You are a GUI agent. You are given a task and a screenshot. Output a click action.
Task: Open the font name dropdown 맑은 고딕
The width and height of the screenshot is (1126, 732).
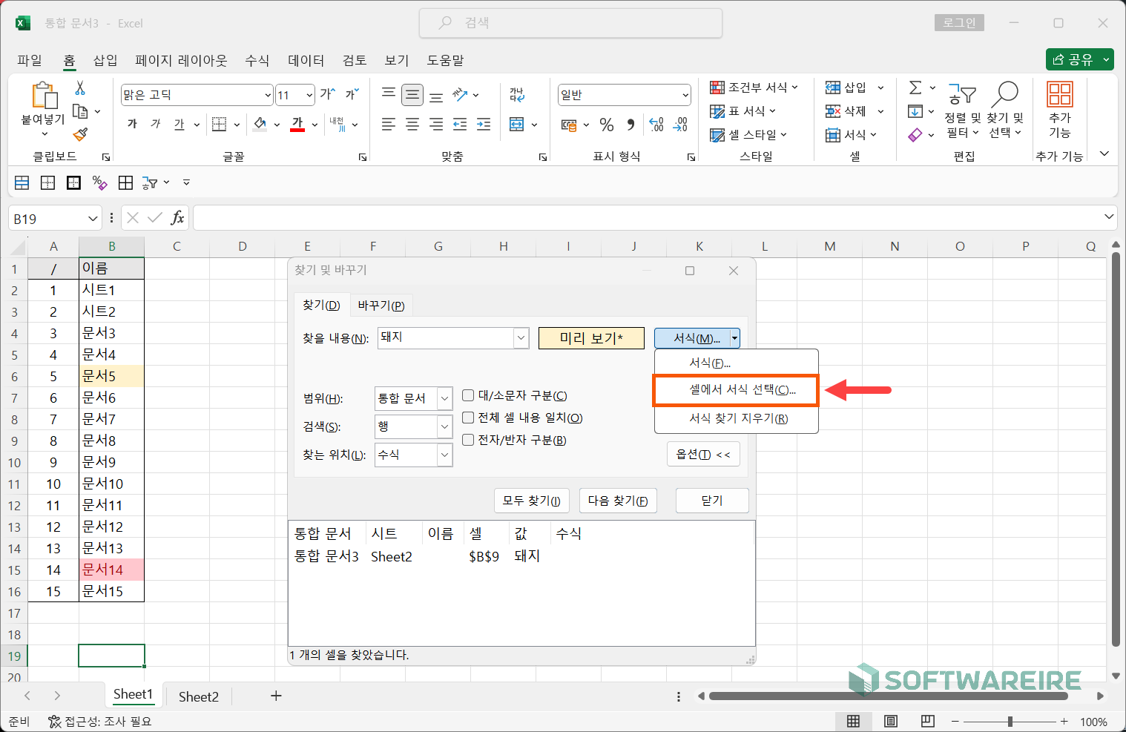(x=268, y=95)
